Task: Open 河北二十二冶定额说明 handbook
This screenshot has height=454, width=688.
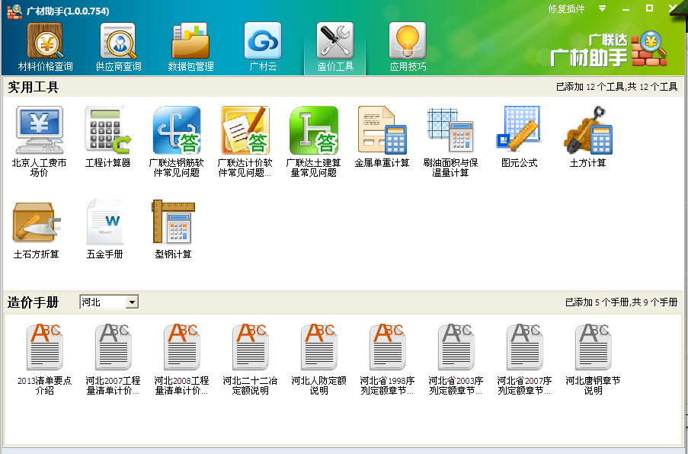Action: tap(250, 360)
